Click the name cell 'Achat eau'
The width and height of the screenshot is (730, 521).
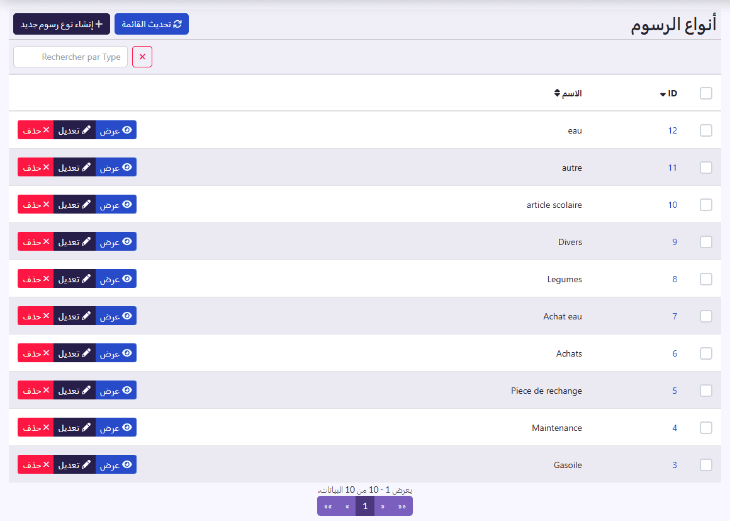click(563, 316)
